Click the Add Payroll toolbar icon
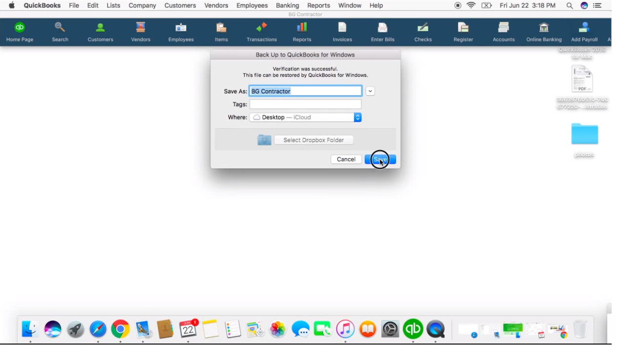 584,32
